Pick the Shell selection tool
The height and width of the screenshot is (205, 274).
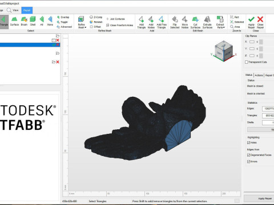coord(33,22)
